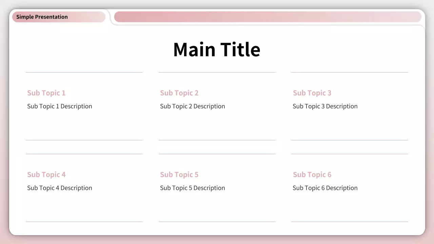This screenshot has height=244, width=434.
Task: Select the bottom divider line under Sub Topic 4
Action: coord(84,222)
